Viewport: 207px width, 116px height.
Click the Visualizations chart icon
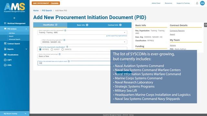[5, 54]
